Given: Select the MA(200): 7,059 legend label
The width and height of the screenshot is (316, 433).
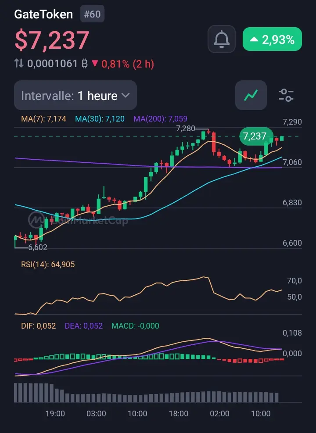Looking at the screenshot, I should coord(161,119).
